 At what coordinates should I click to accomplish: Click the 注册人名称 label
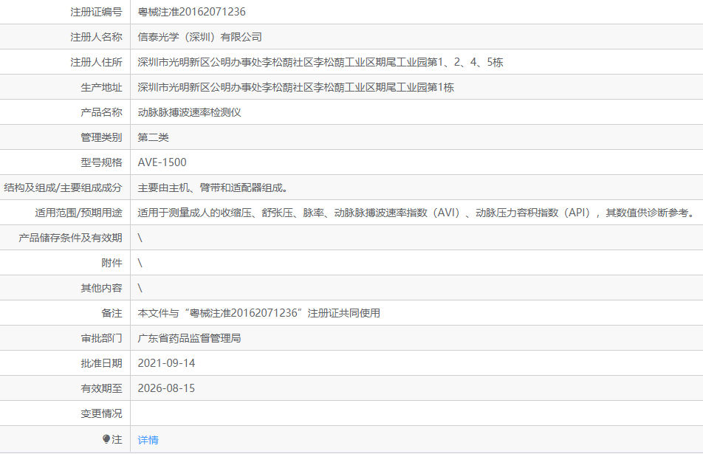[96, 37]
